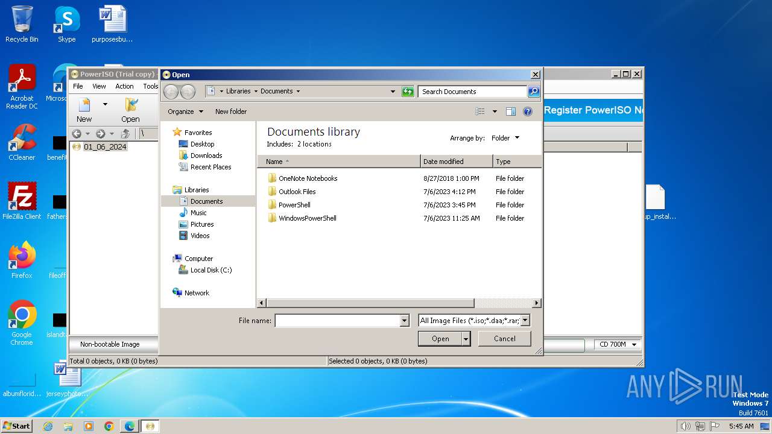Viewport: 772px width, 434px height.
Task: Select Network in navigation pane
Action: click(x=197, y=293)
